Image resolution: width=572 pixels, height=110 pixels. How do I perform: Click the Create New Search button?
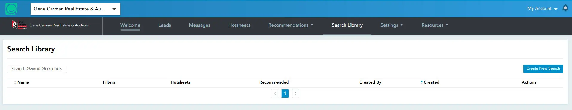543,68
